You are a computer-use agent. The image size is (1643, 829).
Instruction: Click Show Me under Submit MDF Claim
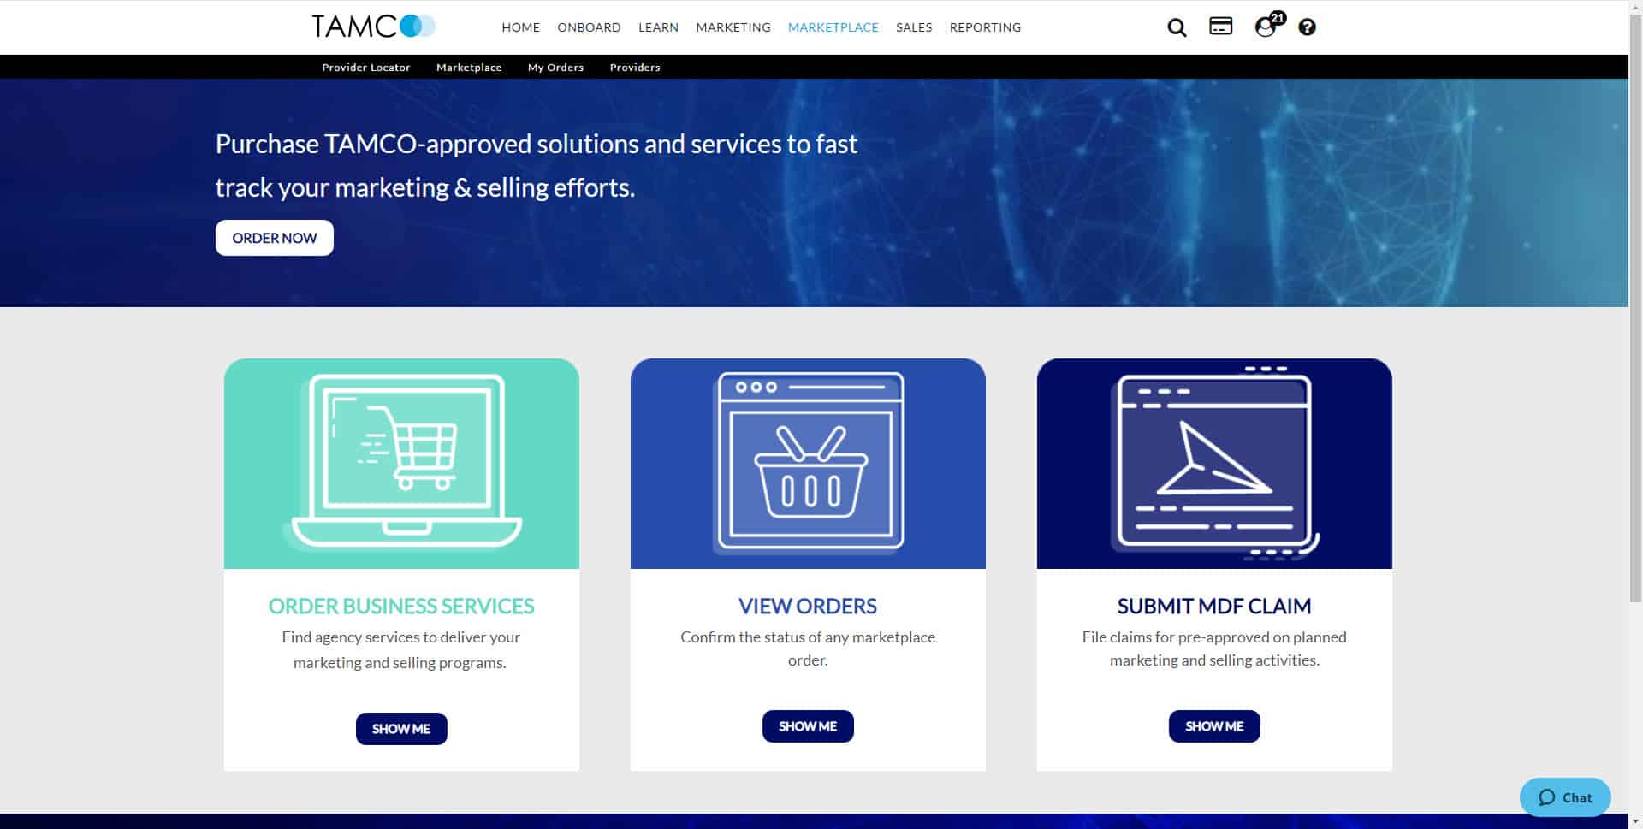1214,726
